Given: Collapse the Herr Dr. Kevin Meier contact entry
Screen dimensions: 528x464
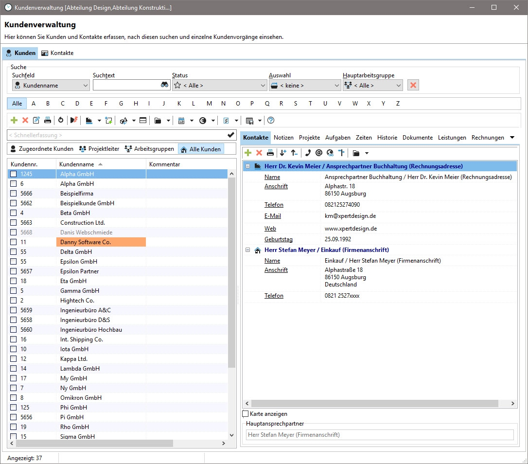Looking at the screenshot, I should 248,166.
